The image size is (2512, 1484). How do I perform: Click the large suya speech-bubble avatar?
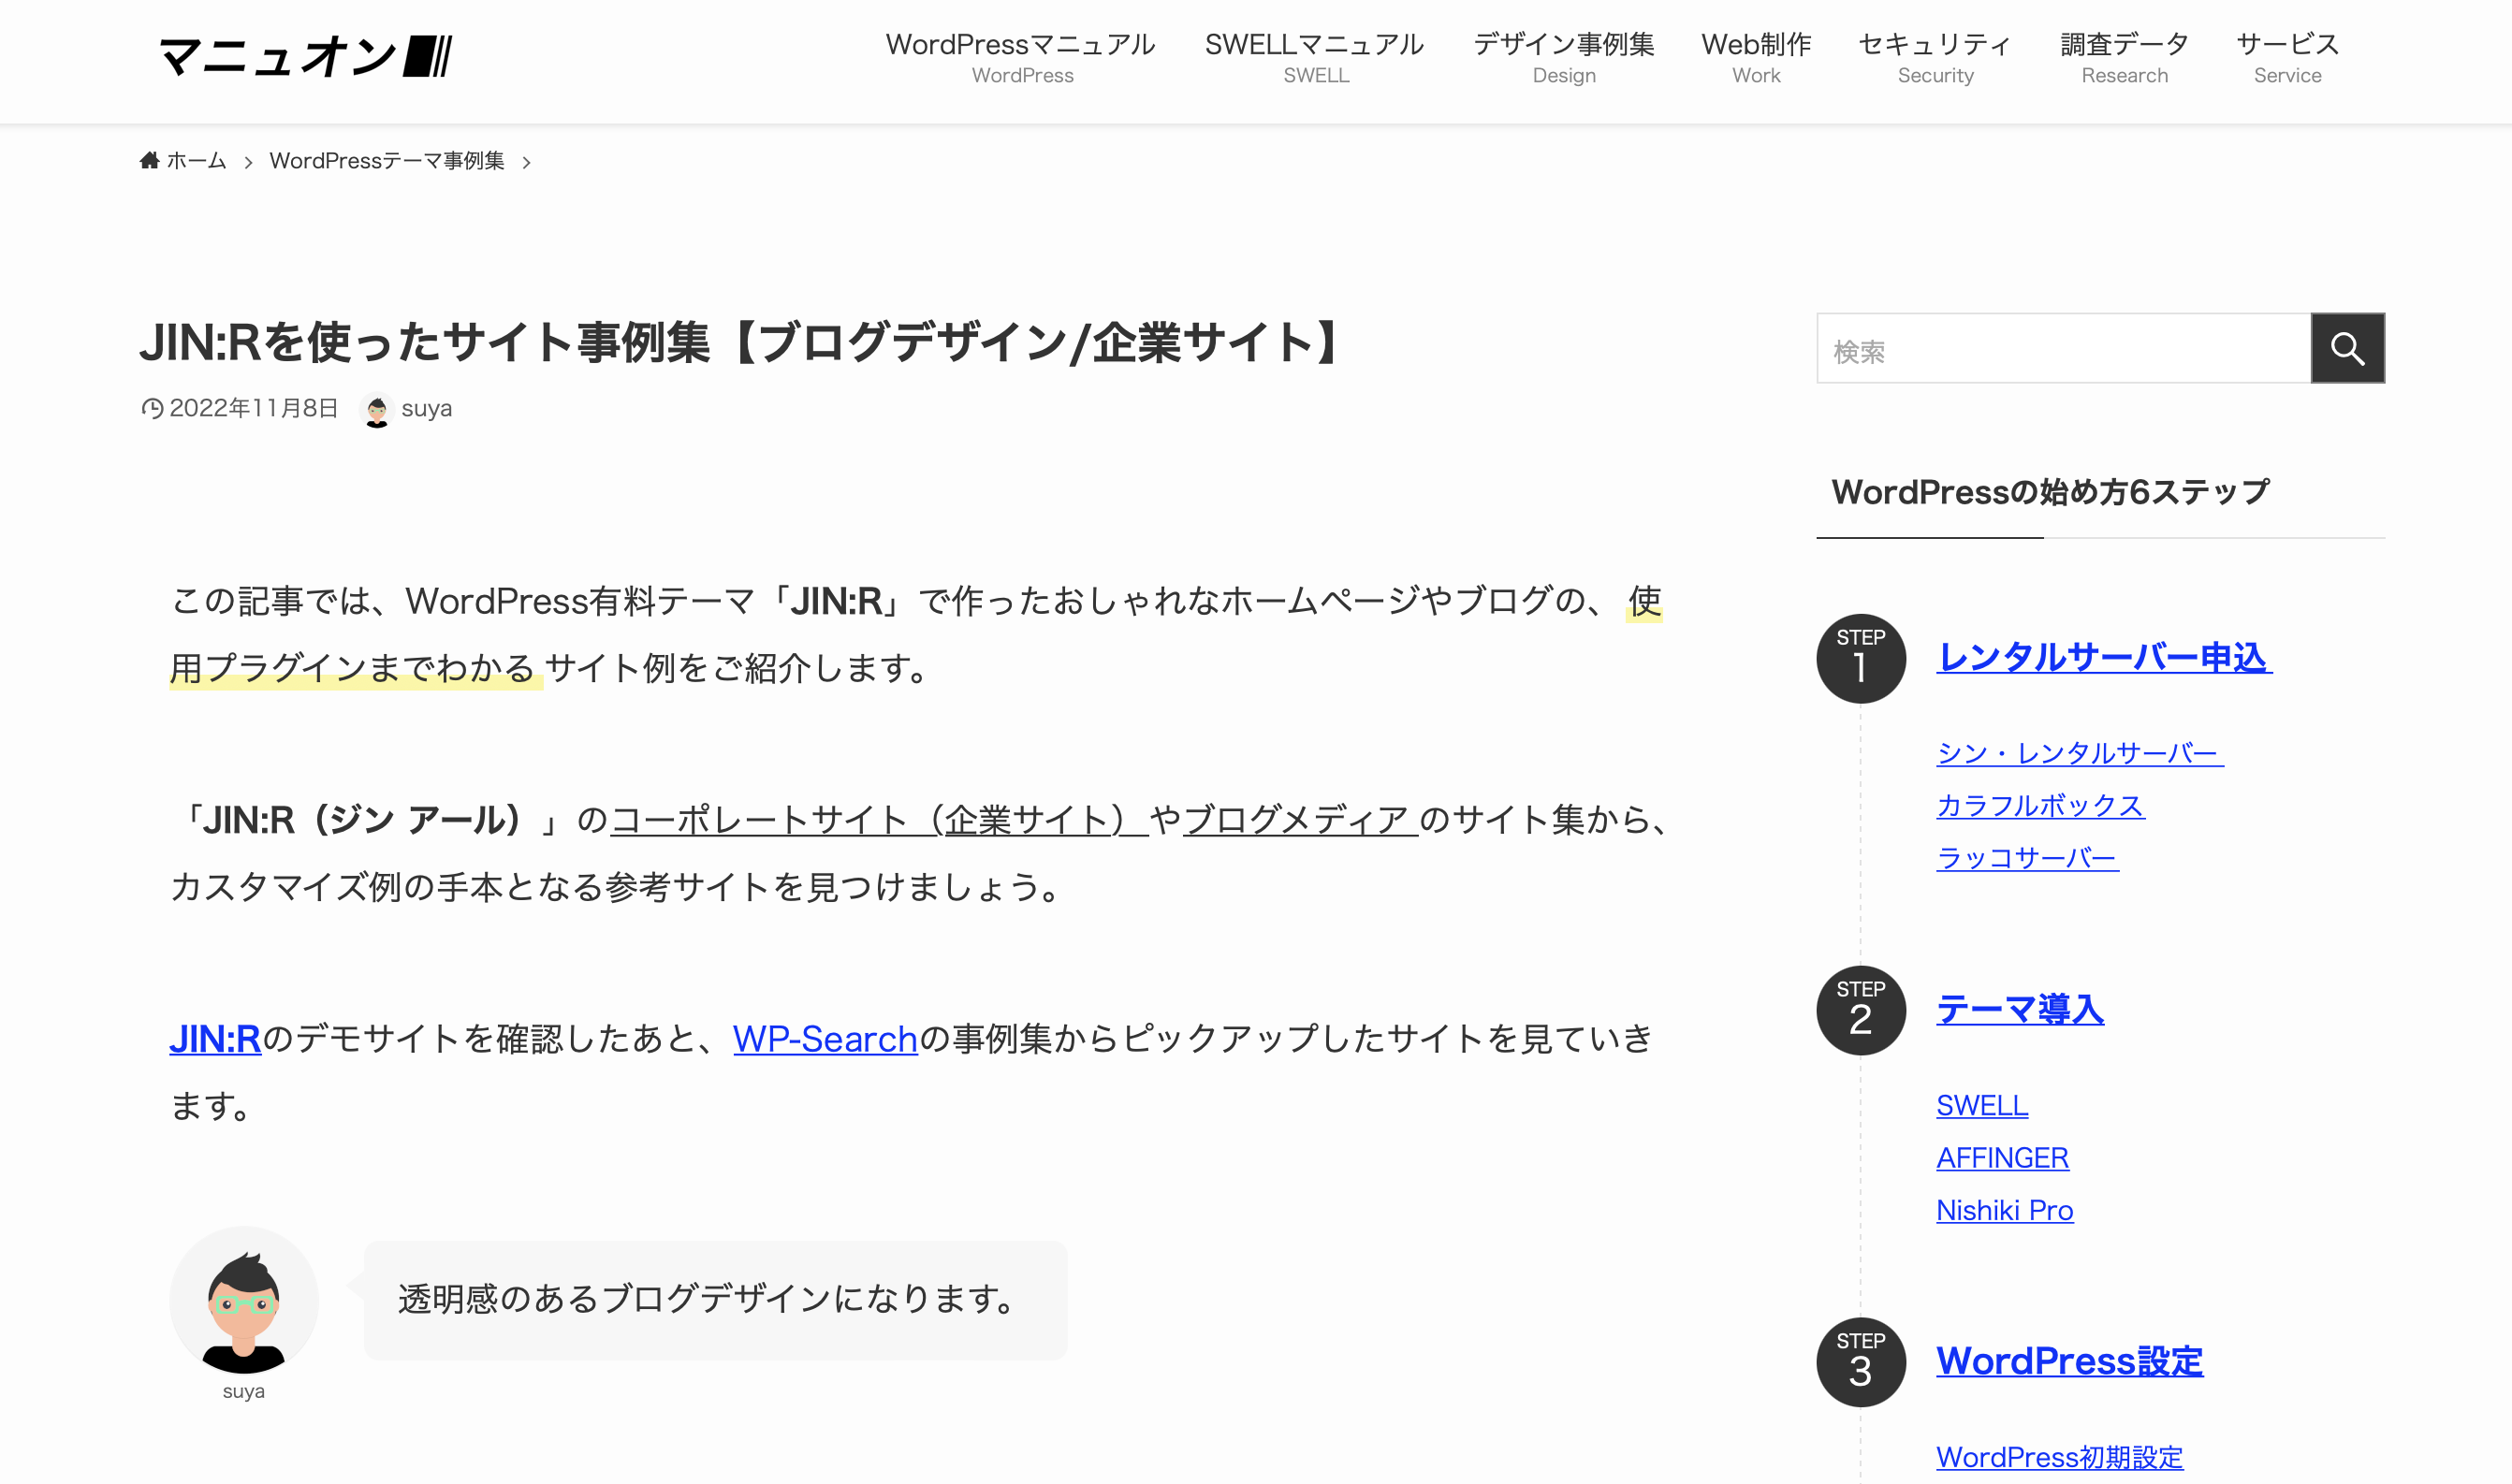click(244, 1301)
